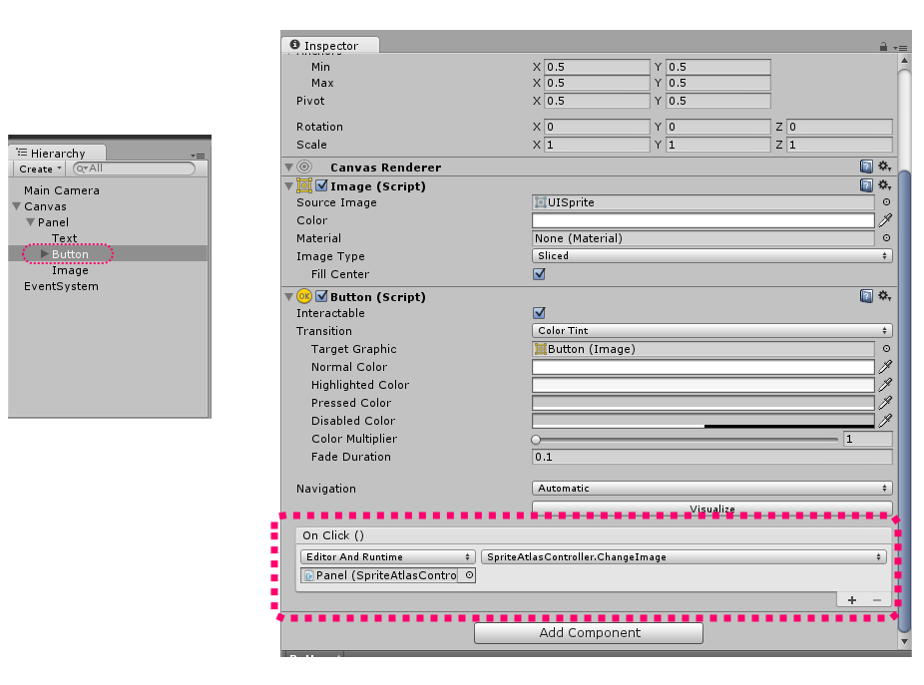Click the Normal Color eyedropper icon
924x685 pixels.
pos(885,367)
